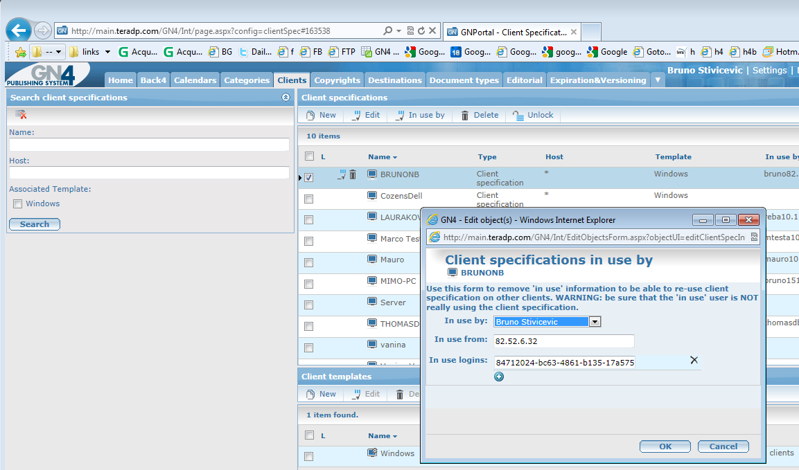Click the address bar refresh icon
This screenshot has width=799, height=470.
421,30
